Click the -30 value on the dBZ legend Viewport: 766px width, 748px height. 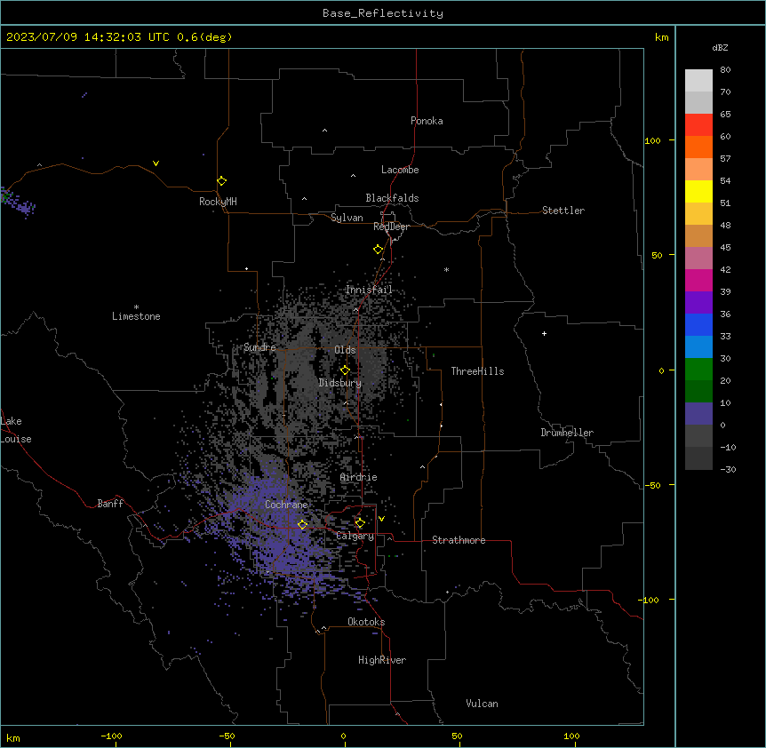click(728, 469)
